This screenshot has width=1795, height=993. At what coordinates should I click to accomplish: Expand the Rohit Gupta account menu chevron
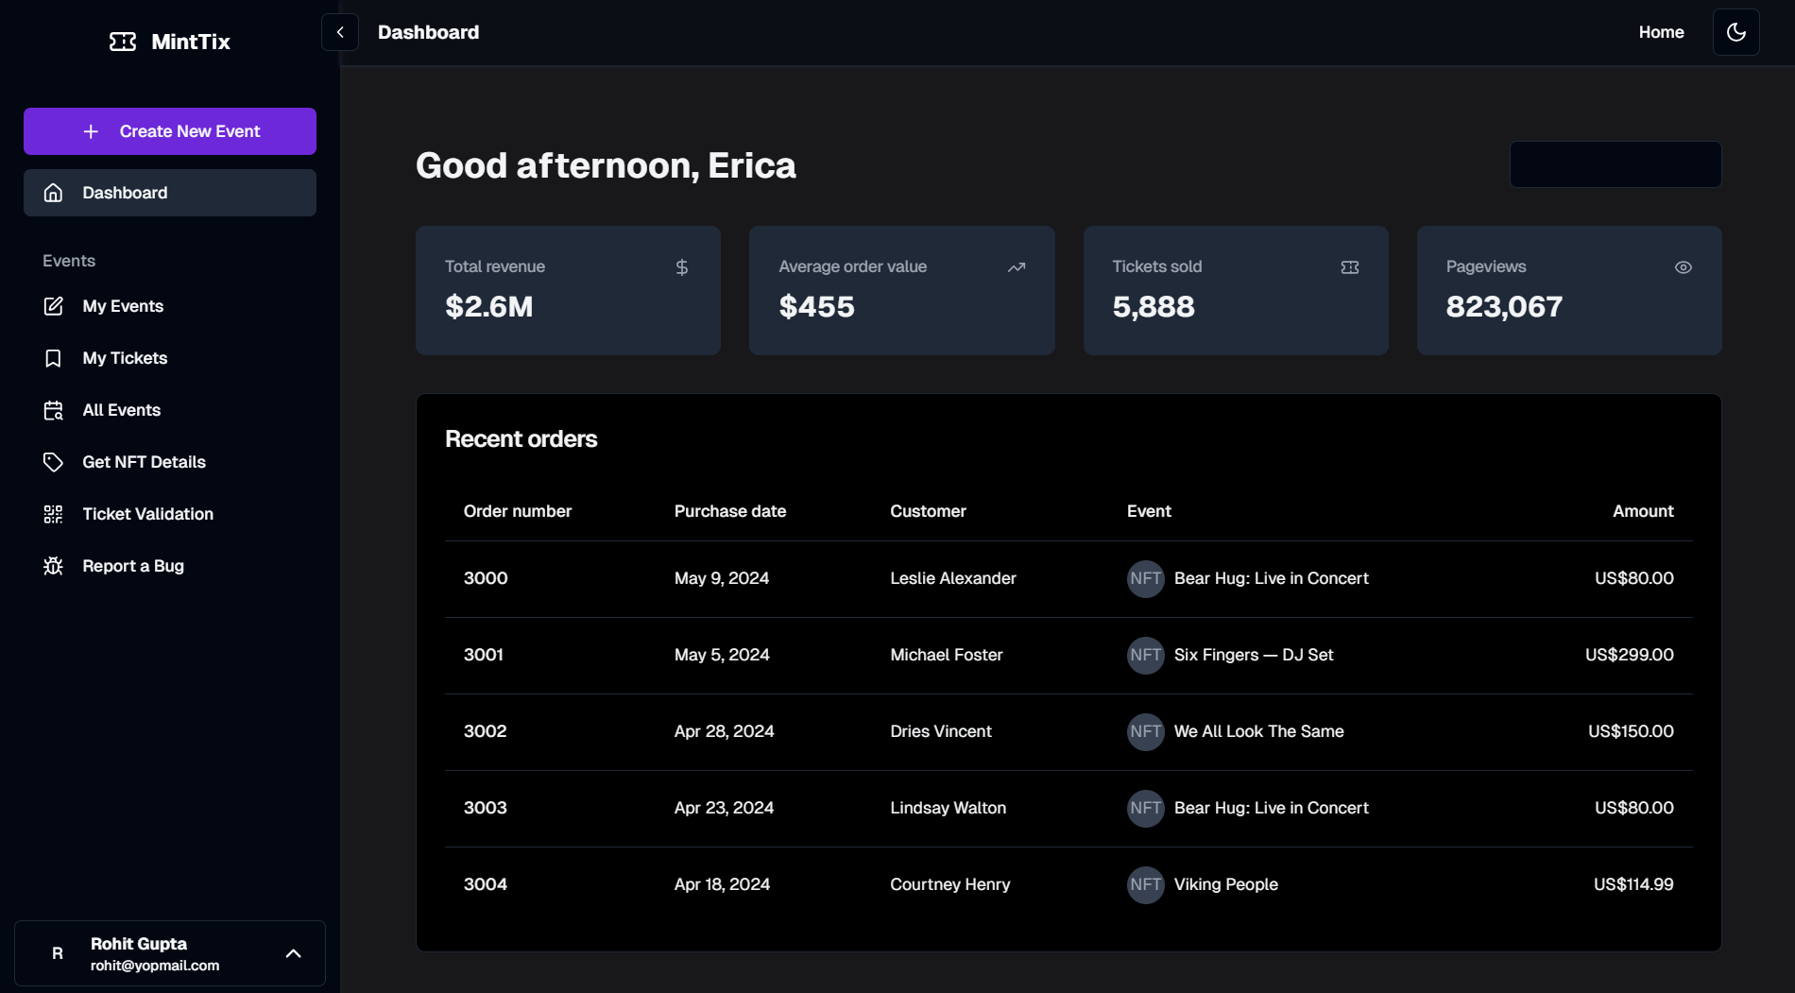click(x=294, y=953)
